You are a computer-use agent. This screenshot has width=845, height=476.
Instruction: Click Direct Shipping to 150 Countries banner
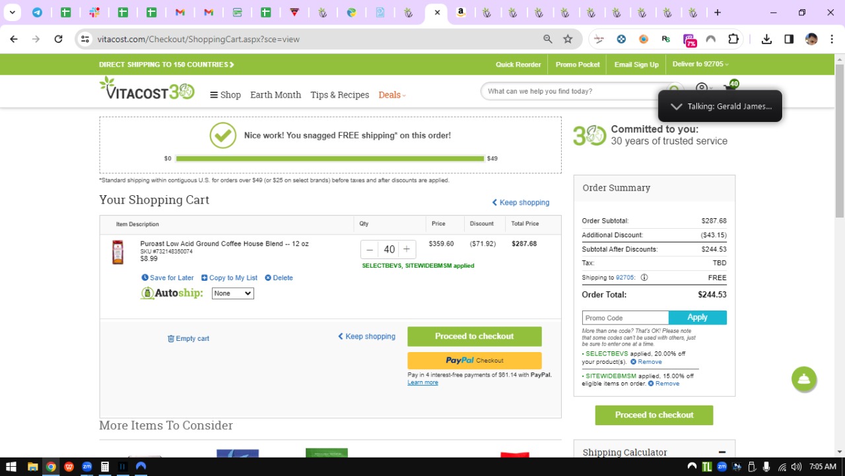[x=166, y=65]
